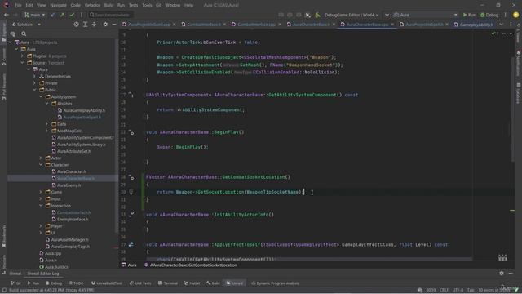Open the TODO tool window
Viewport: 522px width, 294px height.
[76, 283]
